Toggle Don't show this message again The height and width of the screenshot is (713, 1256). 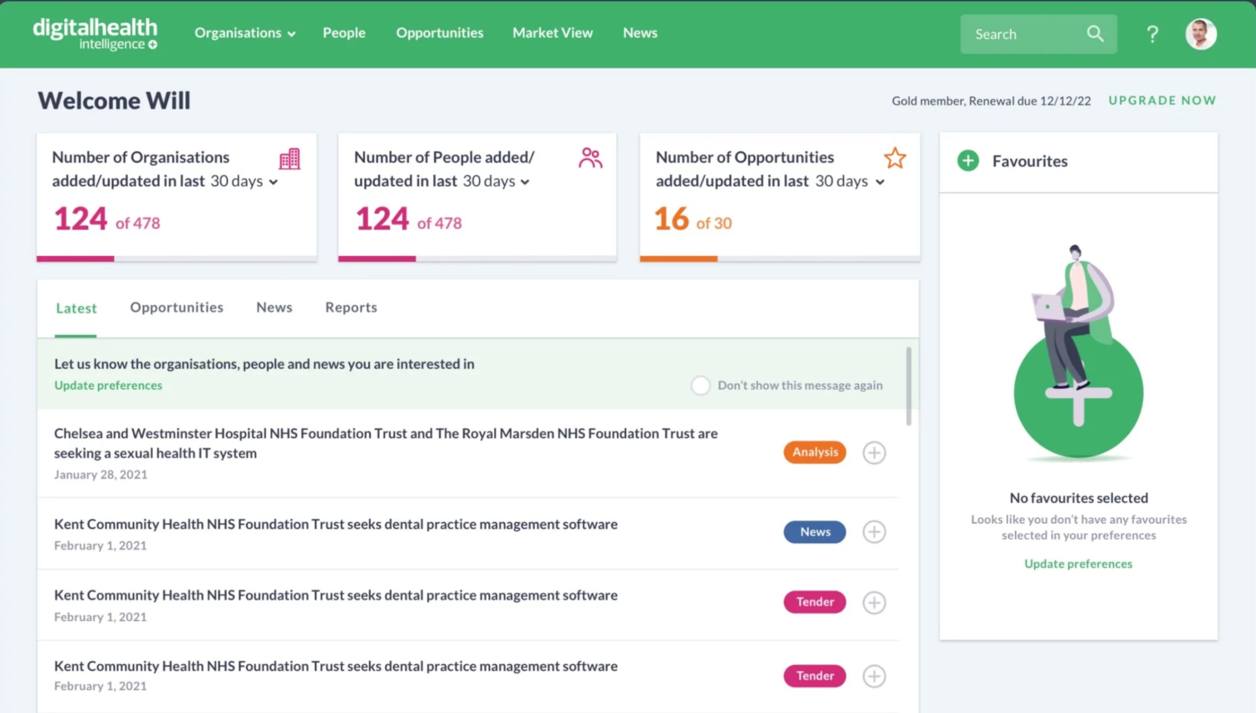coord(700,385)
